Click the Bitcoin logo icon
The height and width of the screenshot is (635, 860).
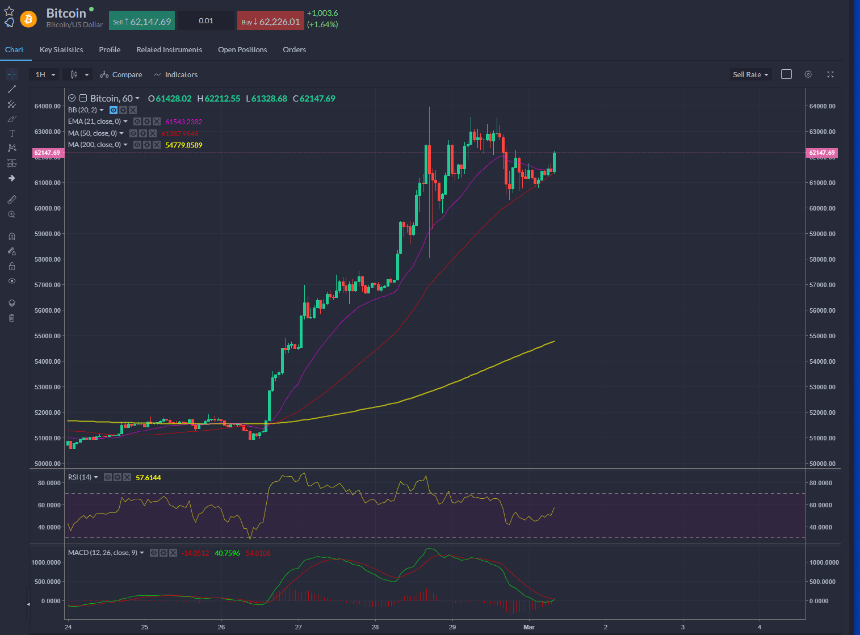pyautogui.click(x=28, y=19)
